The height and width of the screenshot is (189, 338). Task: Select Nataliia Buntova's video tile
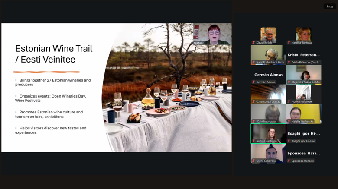click(303, 35)
